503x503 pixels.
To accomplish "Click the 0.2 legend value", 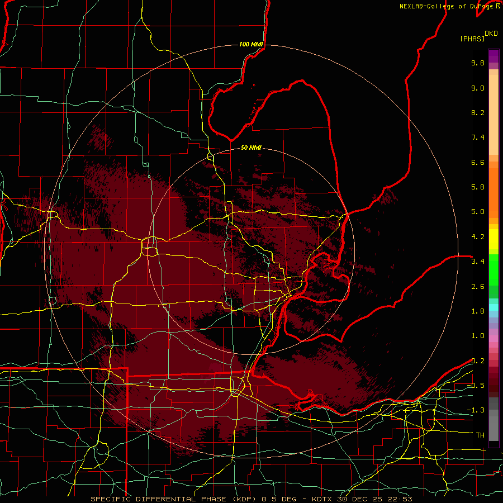I will click(478, 361).
